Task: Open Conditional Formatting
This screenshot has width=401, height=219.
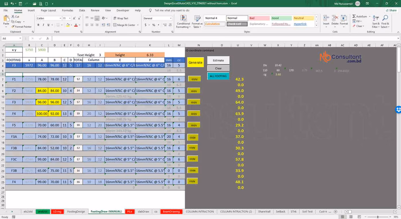Action: coord(183,21)
